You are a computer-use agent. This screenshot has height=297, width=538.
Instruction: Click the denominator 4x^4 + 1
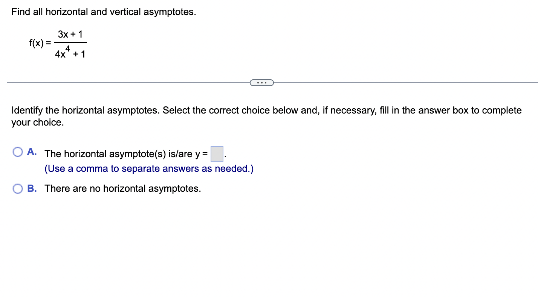tap(70, 53)
